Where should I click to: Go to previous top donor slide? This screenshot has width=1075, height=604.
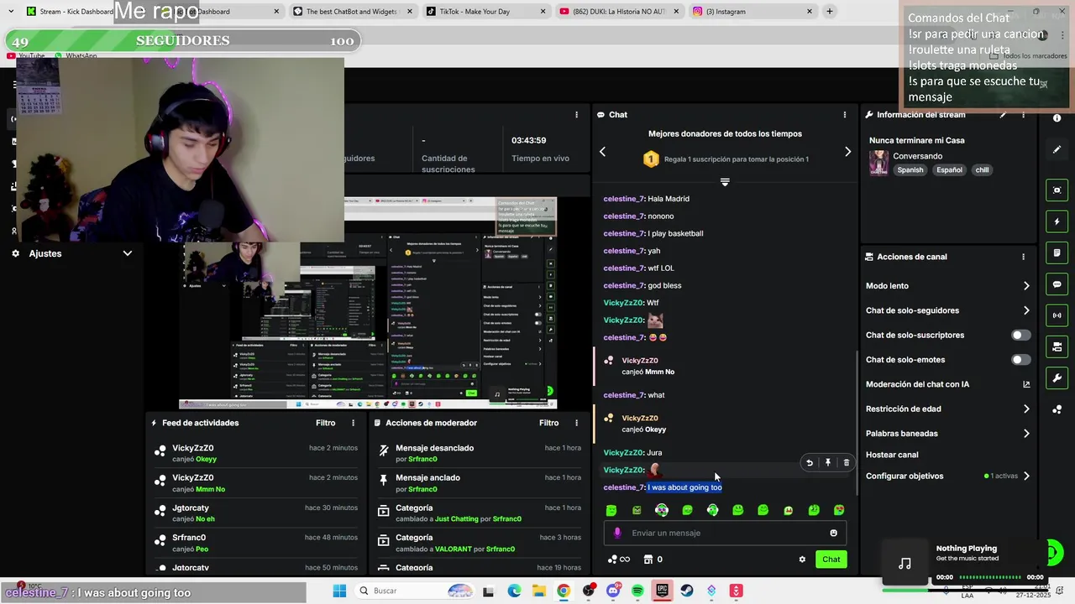coord(602,152)
